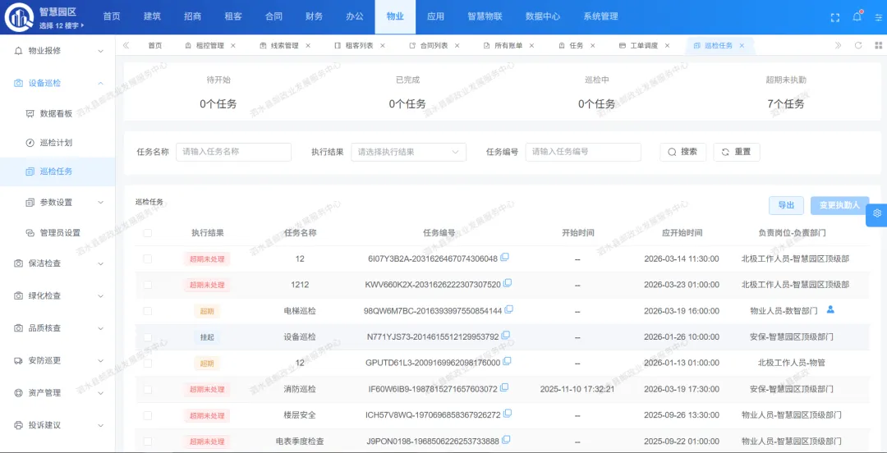Check the row for task named 1212
The width and height of the screenshot is (887, 453).
click(x=148, y=285)
